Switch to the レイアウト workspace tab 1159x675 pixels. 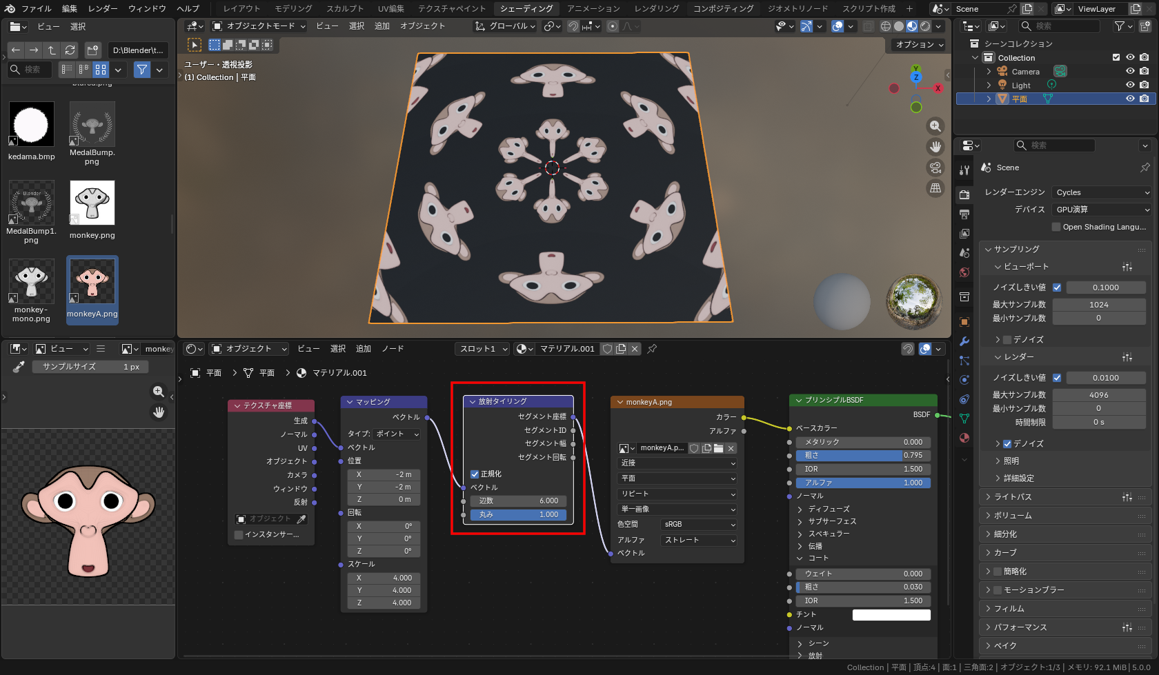241,9
